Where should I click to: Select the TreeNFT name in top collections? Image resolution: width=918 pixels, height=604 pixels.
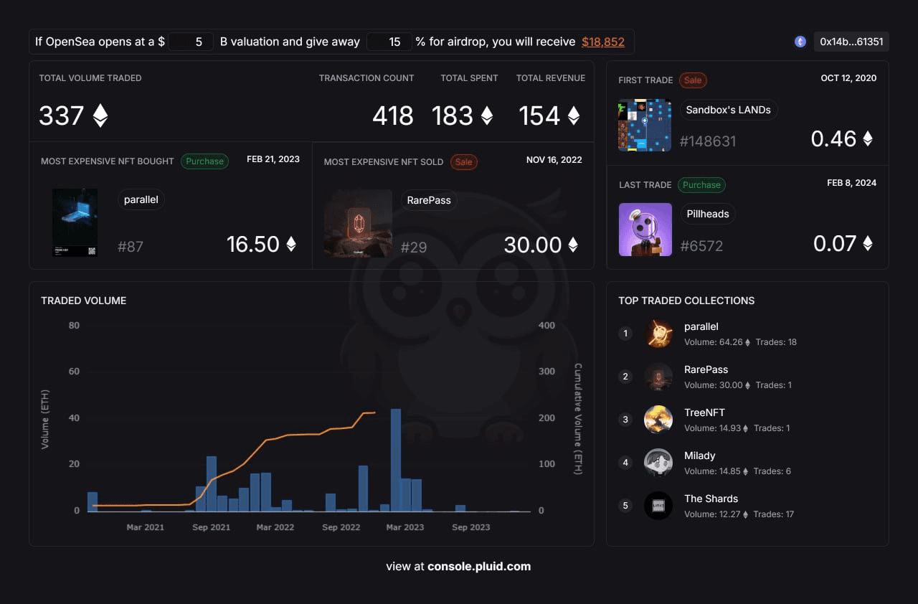click(x=704, y=412)
